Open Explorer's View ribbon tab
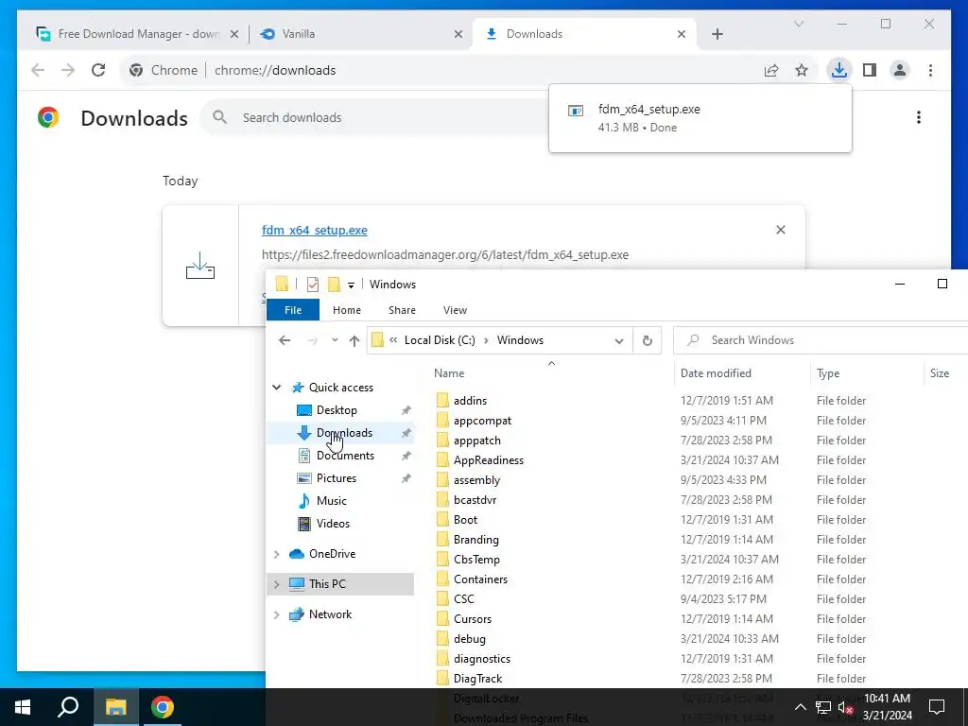 pos(455,310)
